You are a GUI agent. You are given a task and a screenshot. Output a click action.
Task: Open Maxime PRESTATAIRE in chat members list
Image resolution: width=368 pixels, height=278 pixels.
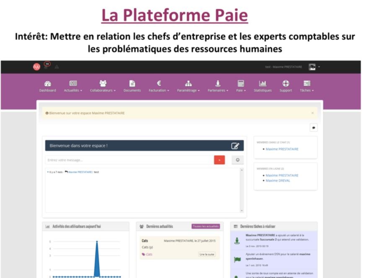(282, 149)
